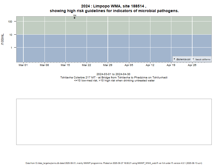220x165 pixels.
Task: Click the faecal coliforms legend marker
Action: (193, 59)
